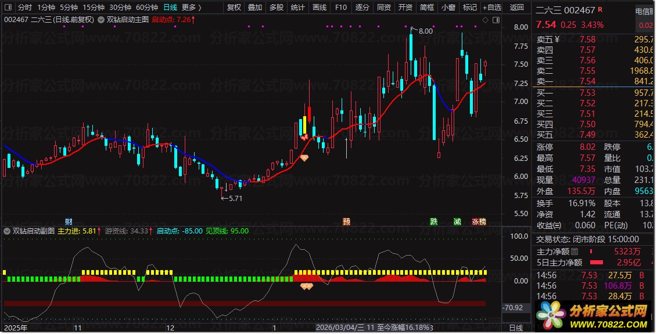
Task: Toggle 叠加 overlay comparison
Action: [254, 8]
